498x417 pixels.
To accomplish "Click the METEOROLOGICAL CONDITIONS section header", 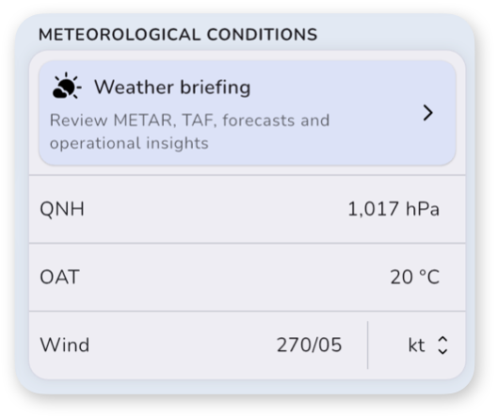I will (x=178, y=35).
